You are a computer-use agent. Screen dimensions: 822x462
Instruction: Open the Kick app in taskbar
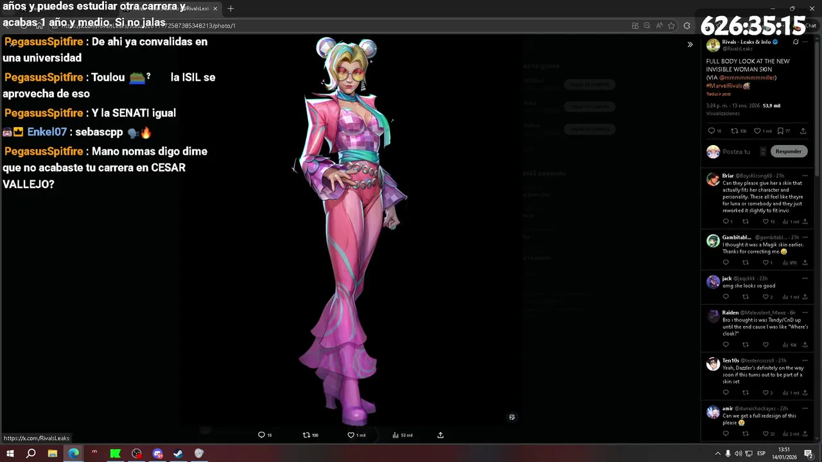pyautogui.click(x=115, y=454)
